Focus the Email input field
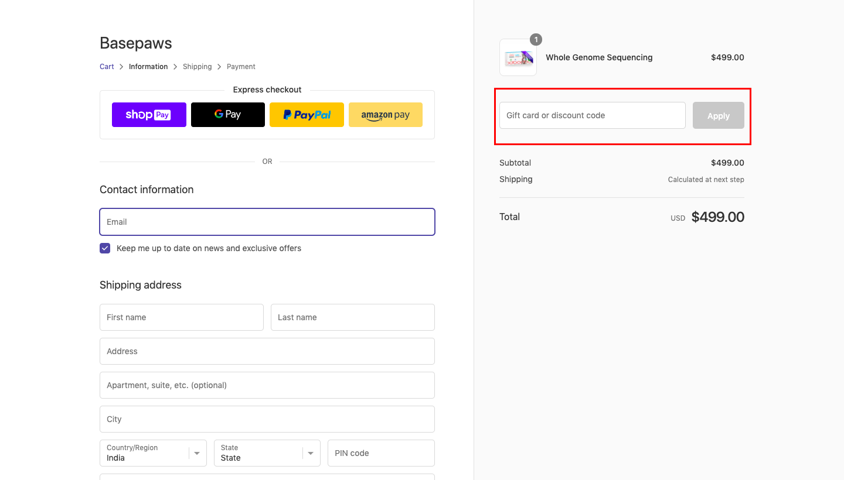Screen dimensions: 844x480 [267, 222]
